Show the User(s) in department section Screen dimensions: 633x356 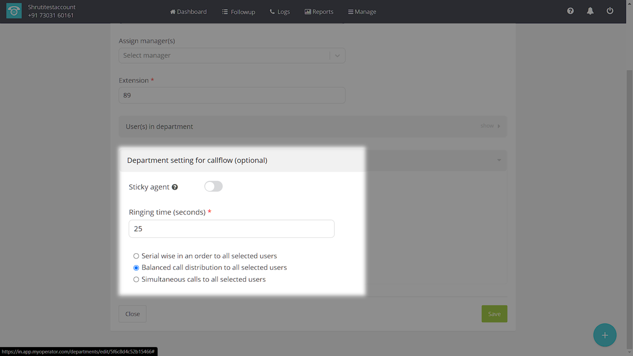[490, 126]
